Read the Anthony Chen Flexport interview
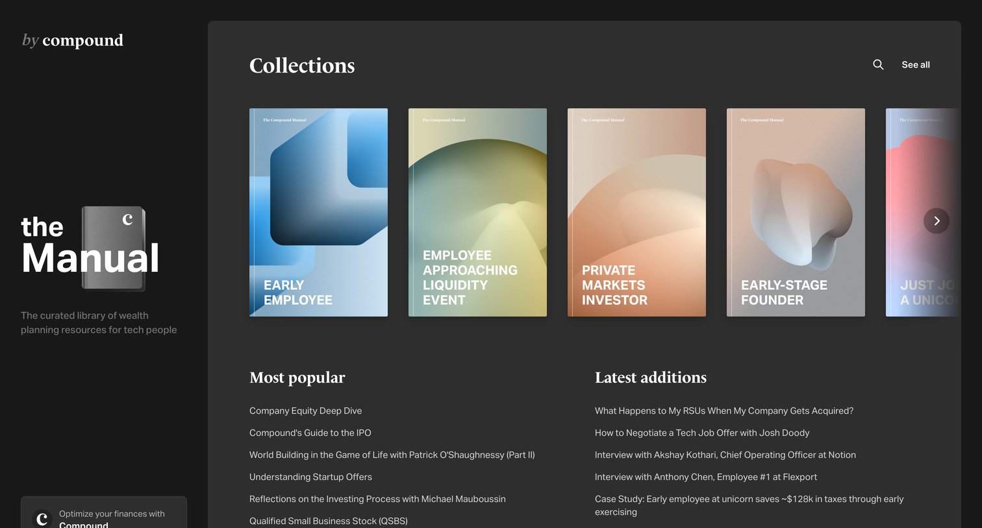The height and width of the screenshot is (528, 982). tap(706, 477)
